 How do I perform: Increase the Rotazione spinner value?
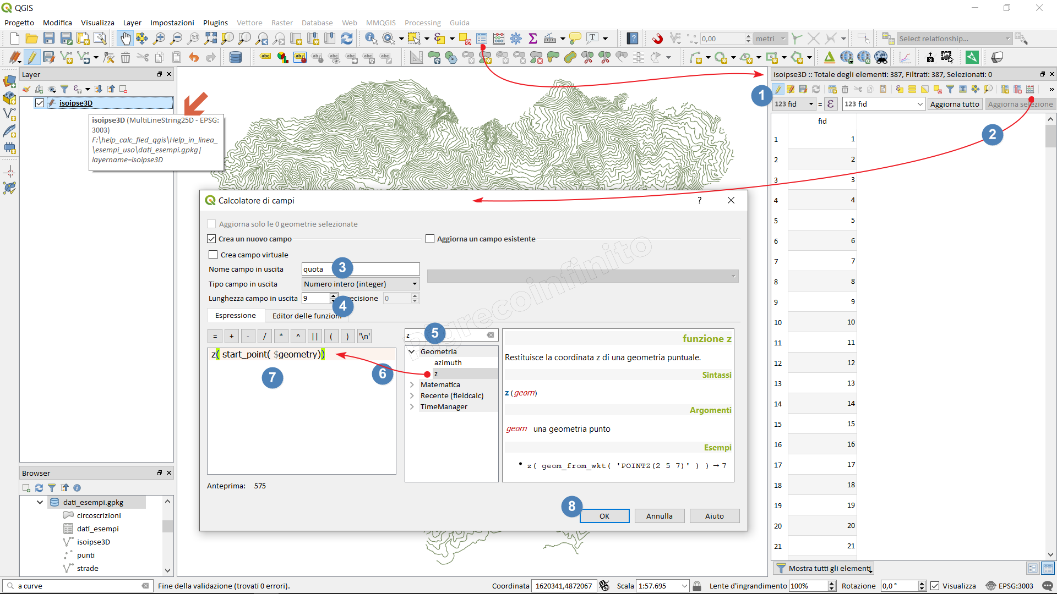tap(922, 583)
